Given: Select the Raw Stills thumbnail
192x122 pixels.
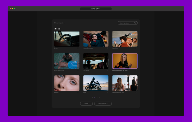Looking at the screenshot, I should (125, 39).
